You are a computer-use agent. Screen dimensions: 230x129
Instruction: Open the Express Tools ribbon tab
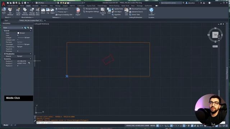91,6
